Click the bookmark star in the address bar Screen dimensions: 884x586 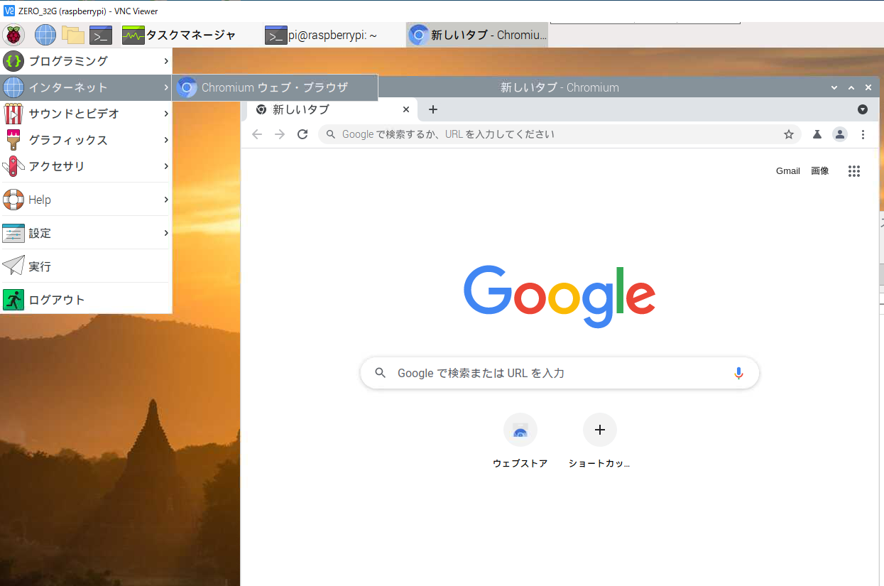[x=789, y=134]
